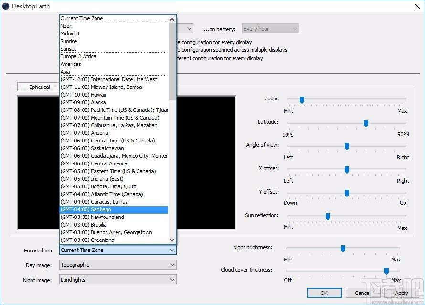Viewport: 425px width, 305px height.
Task: Pick Asia from the list
Action: click(114, 72)
